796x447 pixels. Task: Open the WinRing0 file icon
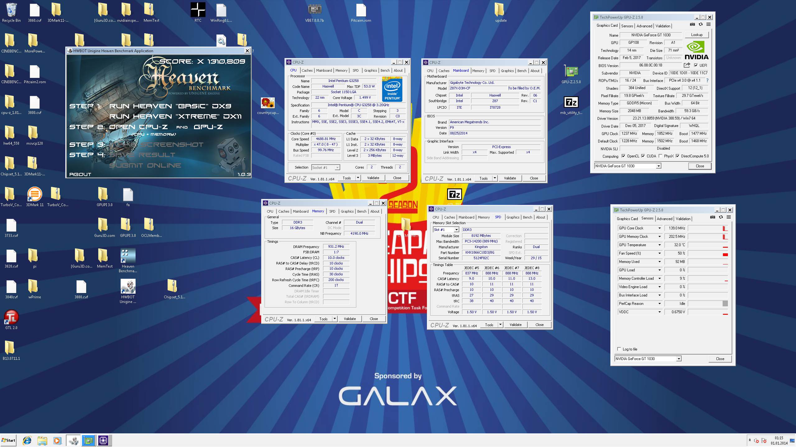tap(221, 12)
